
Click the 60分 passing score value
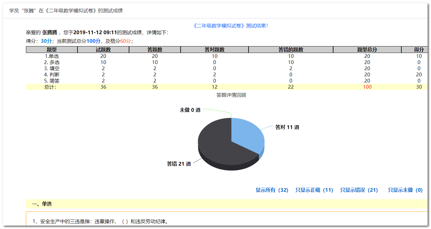pos(126,41)
